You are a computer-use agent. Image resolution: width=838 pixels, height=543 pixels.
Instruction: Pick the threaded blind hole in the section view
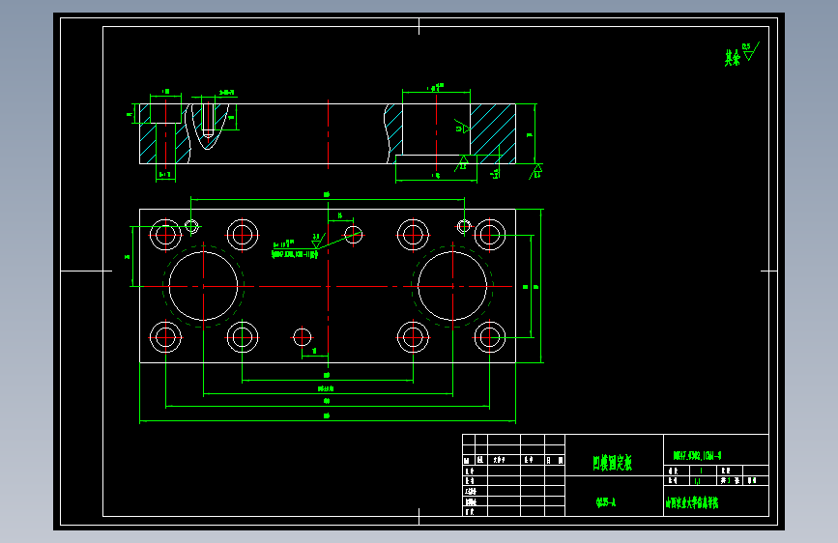pos(208,120)
